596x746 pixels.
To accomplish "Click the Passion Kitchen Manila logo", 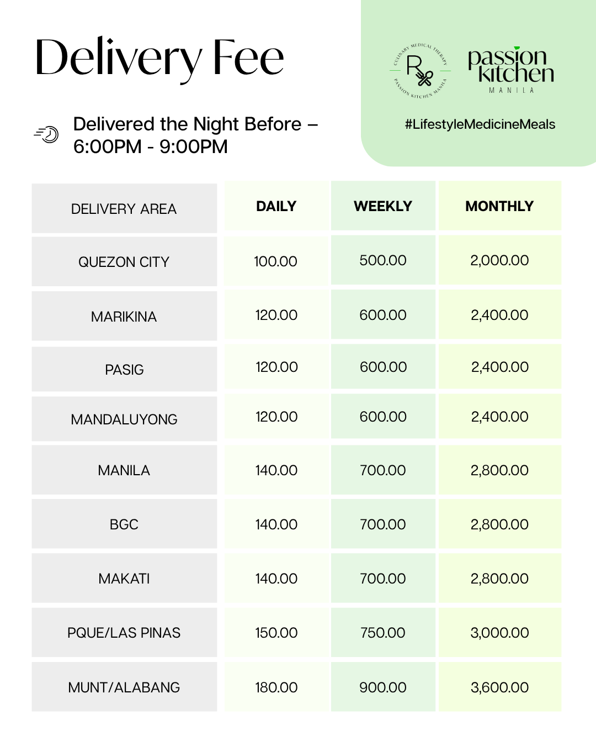I will [510, 70].
